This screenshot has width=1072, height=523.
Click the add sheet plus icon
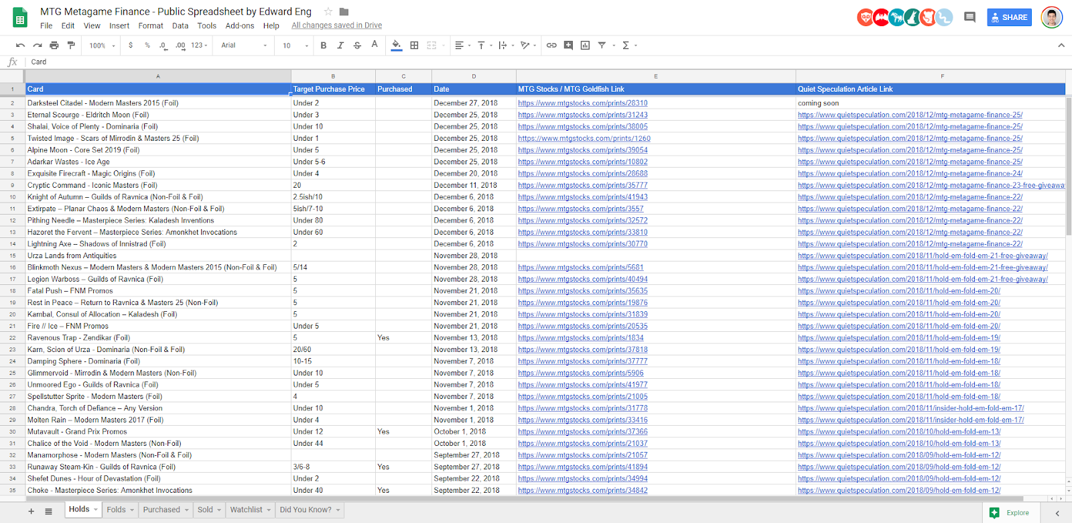pyautogui.click(x=31, y=511)
